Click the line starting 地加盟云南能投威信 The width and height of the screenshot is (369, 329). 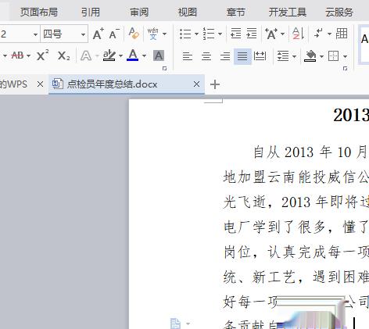[296, 177]
